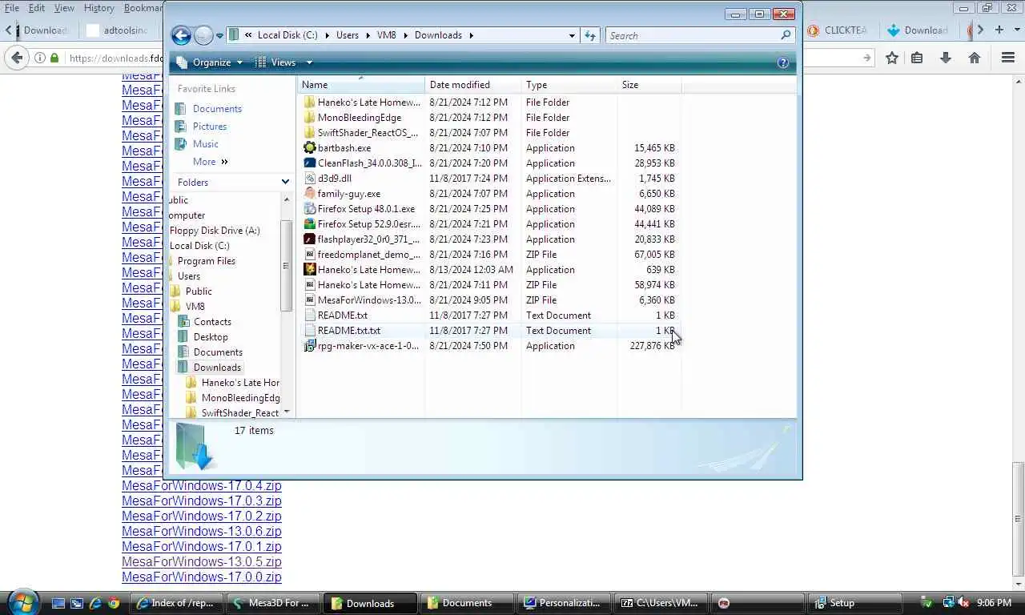Click the refresh icon beside the address bar

(x=590, y=35)
